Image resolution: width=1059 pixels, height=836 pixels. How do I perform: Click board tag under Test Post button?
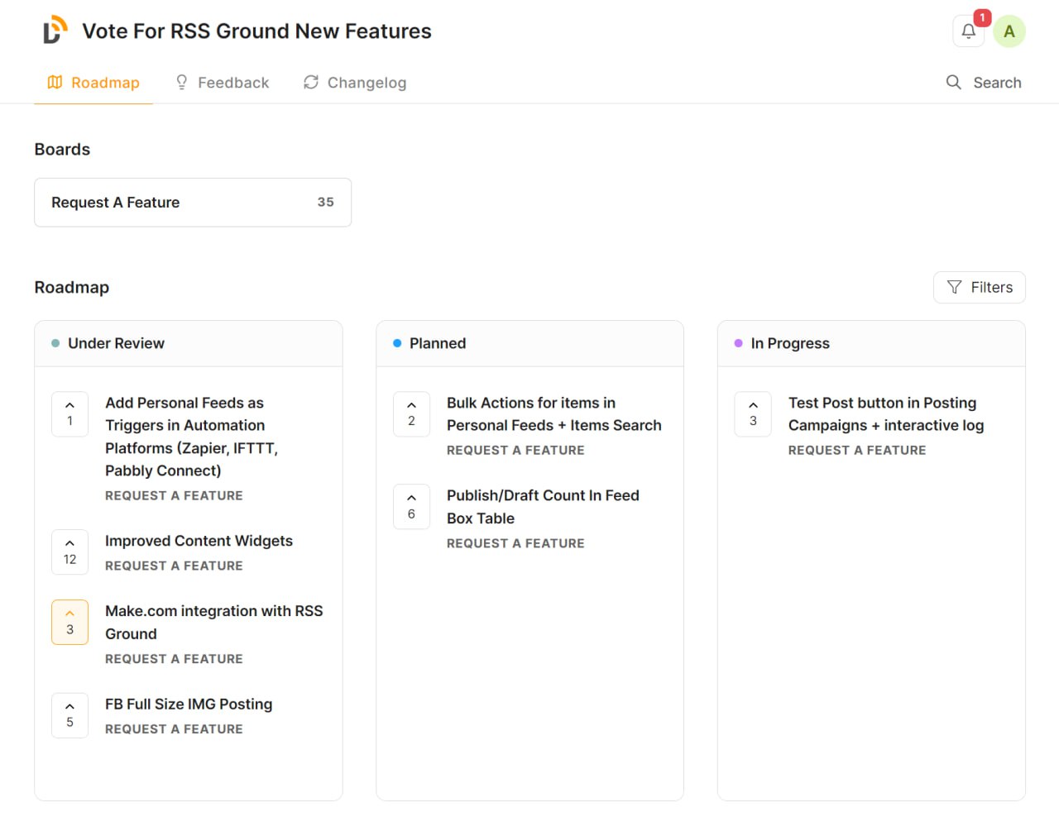[857, 450]
